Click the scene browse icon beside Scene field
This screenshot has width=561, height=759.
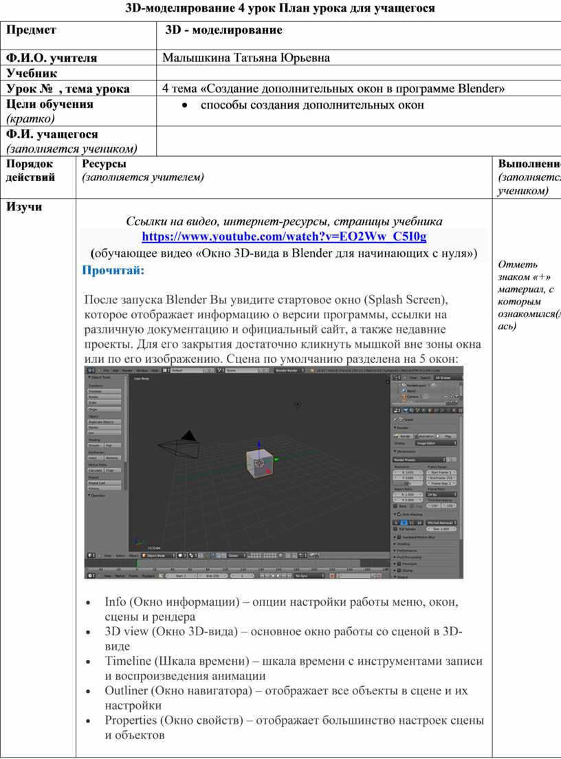[222, 371]
